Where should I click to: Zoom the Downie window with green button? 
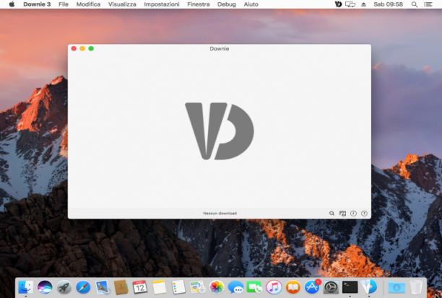[x=91, y=48]
